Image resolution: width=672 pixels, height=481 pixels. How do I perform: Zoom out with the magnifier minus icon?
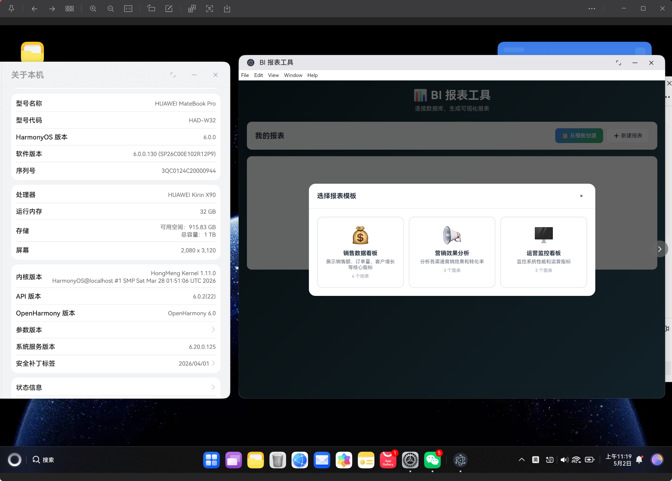click(110, 9)
